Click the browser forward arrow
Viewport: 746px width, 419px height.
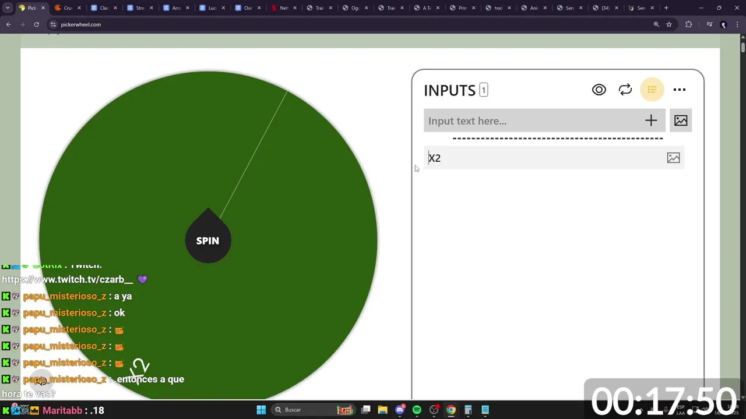click(x=22, y=24)
